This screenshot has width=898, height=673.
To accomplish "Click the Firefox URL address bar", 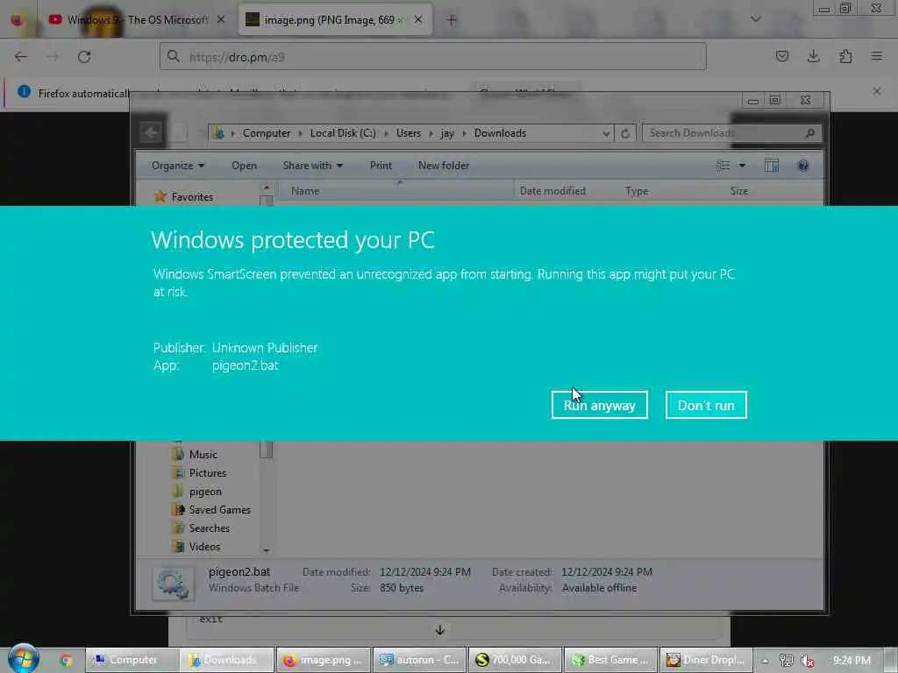I will [433, 57].
